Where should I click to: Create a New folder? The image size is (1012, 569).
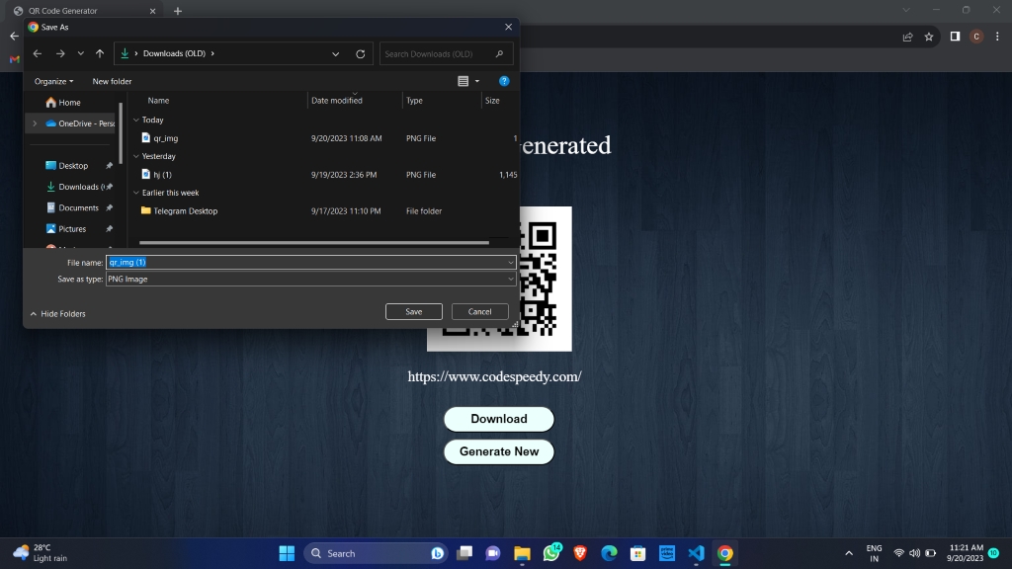click(112, 81)
